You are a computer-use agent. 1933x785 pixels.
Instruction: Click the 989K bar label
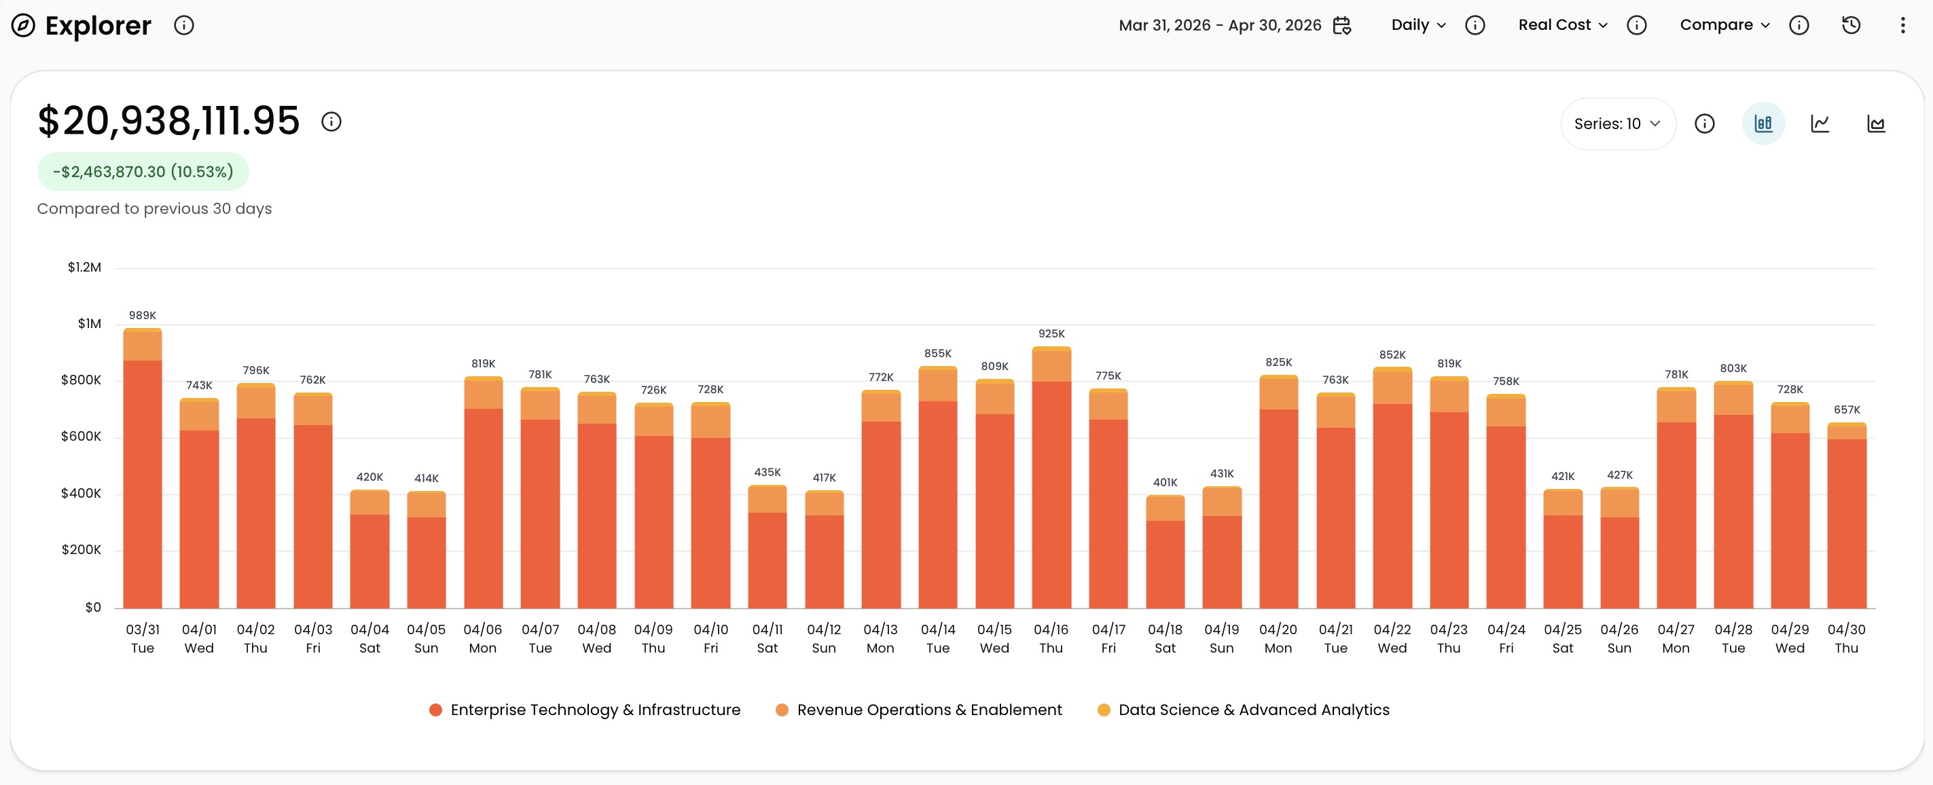(143, 315)
